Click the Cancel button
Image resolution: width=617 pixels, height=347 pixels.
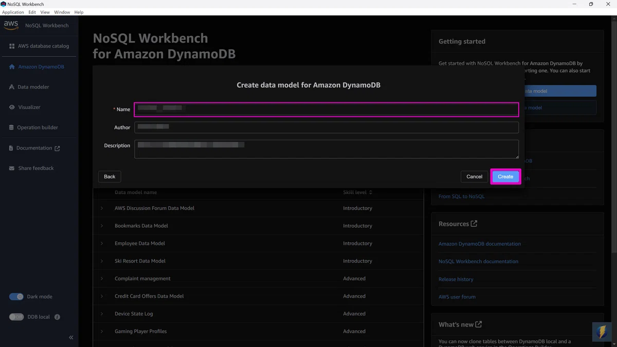474,176
